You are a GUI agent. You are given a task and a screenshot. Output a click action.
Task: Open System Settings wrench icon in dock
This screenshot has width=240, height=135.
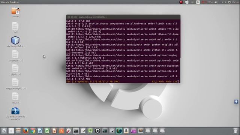point(69,131)
